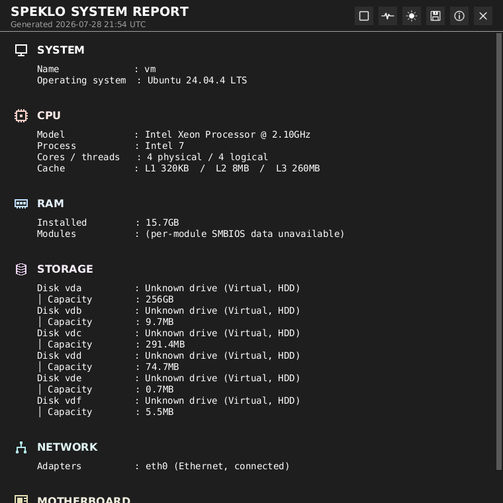Click the Modules label in RAM
The width and height of the screenshot is (503, 503).
[56, 234]
